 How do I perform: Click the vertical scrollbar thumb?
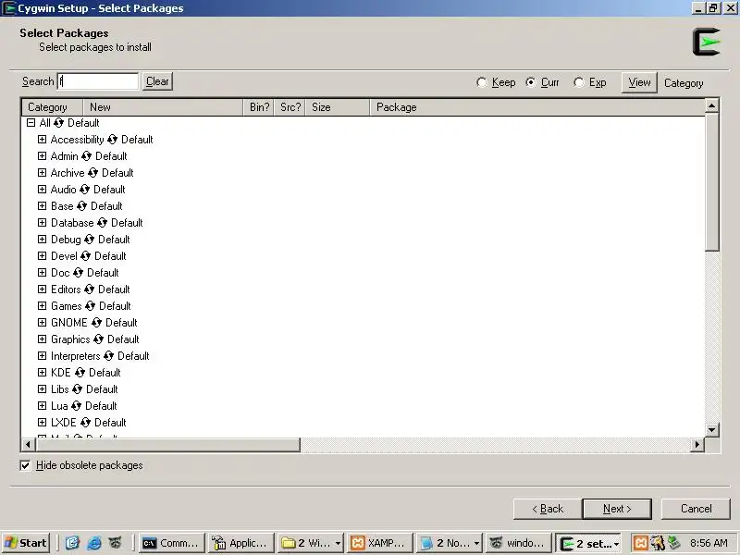click(x=711, y=181)
